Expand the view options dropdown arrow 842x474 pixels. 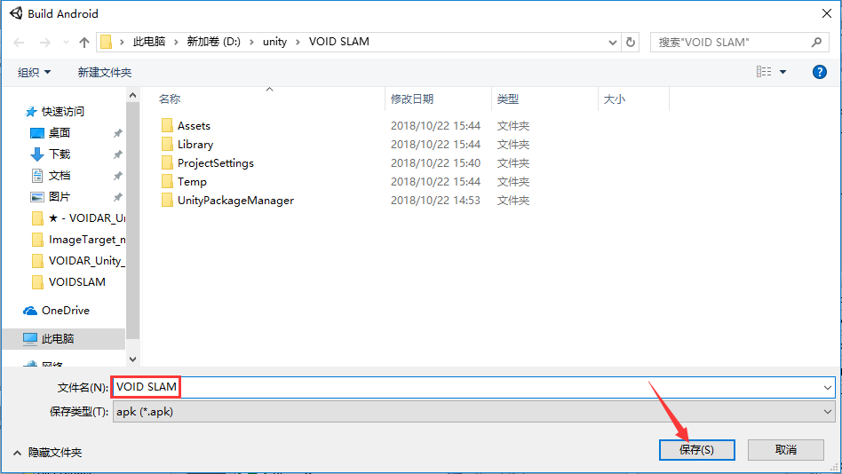pos(782,72)
